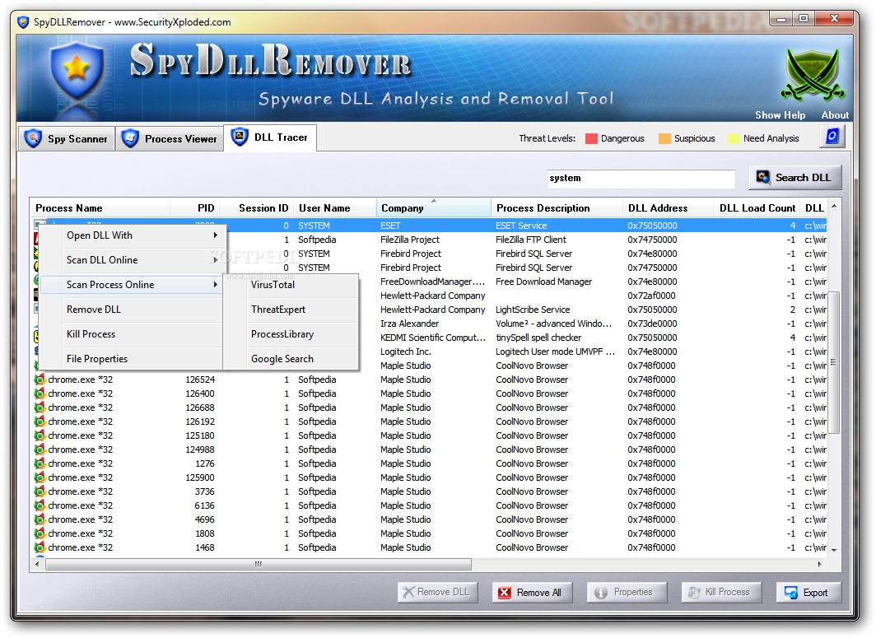Click the Suspicious orange color swatch
Viewport: 876px width, 638px height.
coord(664,138)
